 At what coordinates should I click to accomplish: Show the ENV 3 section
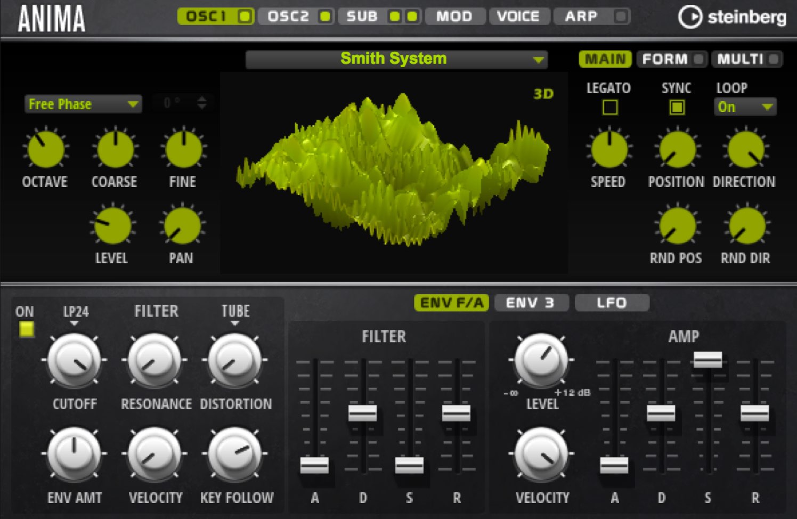531,303
